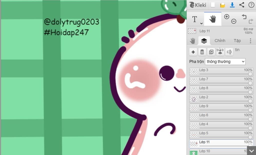Merge layer down button
Screen dimensions: 256x155
220,52
